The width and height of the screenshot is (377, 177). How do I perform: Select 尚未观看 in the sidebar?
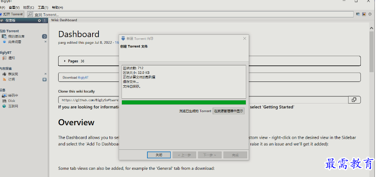tap(15, 42)
